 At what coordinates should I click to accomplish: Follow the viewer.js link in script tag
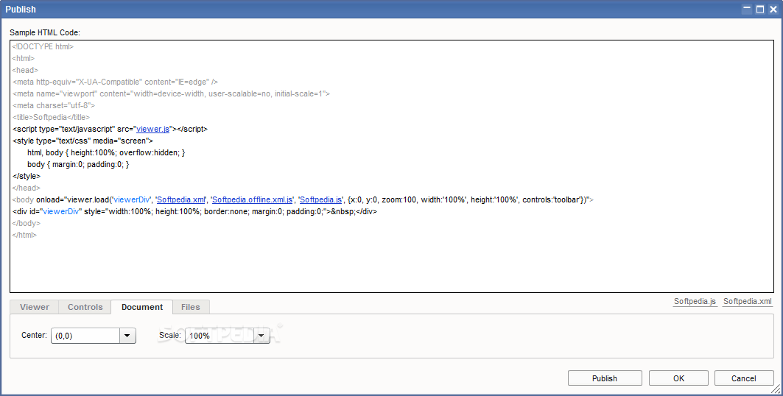coord(152,129)
